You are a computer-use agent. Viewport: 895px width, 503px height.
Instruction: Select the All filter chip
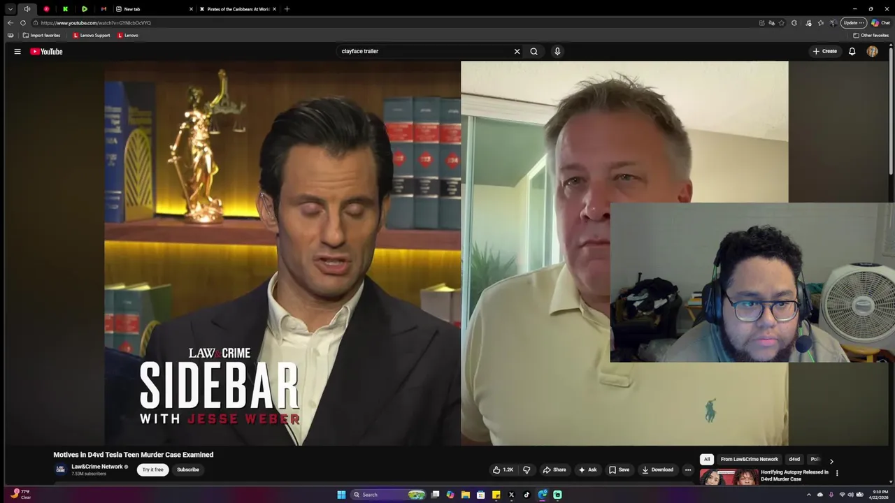tap(707, 459)
